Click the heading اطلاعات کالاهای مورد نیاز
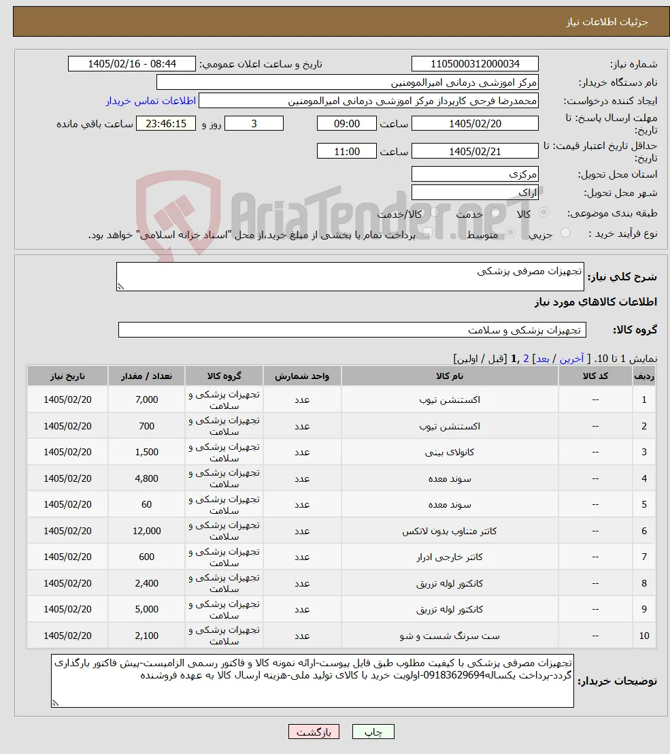The height and width of the screenshot is (754, 670). [595, 302]
